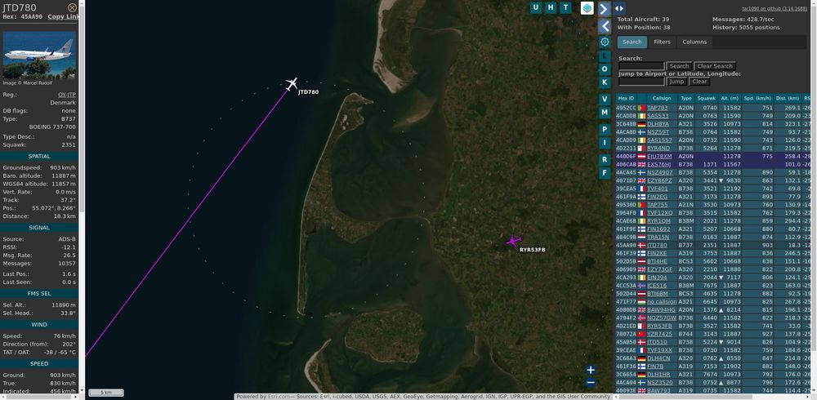The height and width of the screenshot is (400, 817).
Task: Click the Copy Link link
Action: [x=64, y=16]
